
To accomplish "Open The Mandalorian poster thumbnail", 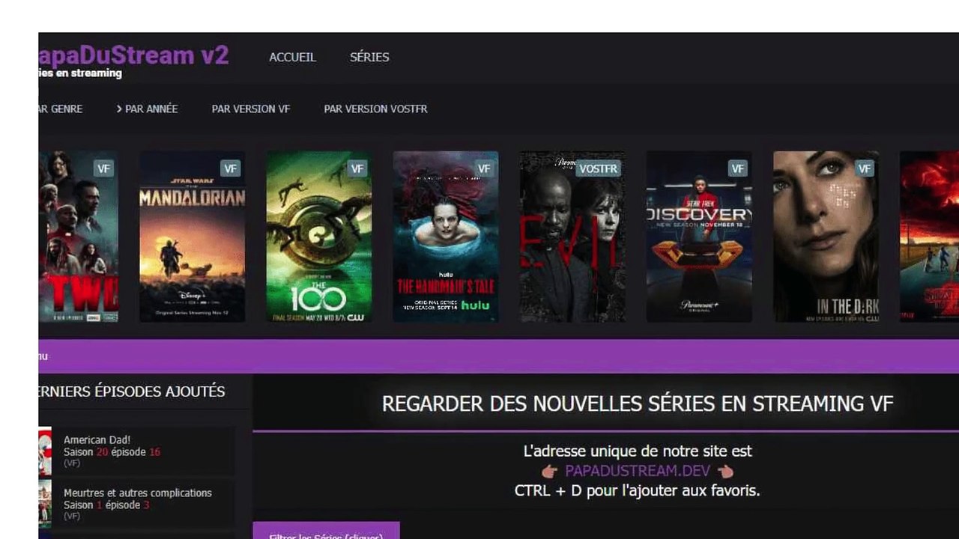I will coord(192,237).
